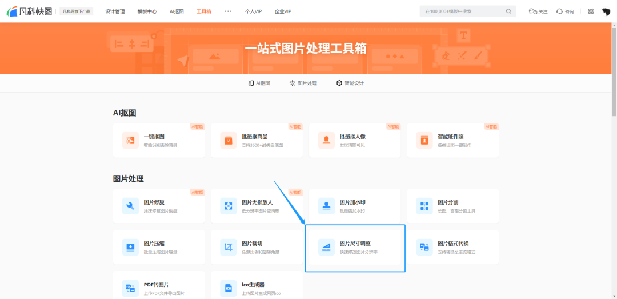Click the 图片格式转换 title text
The image size is (617, 299).
(x=453, y=243)
